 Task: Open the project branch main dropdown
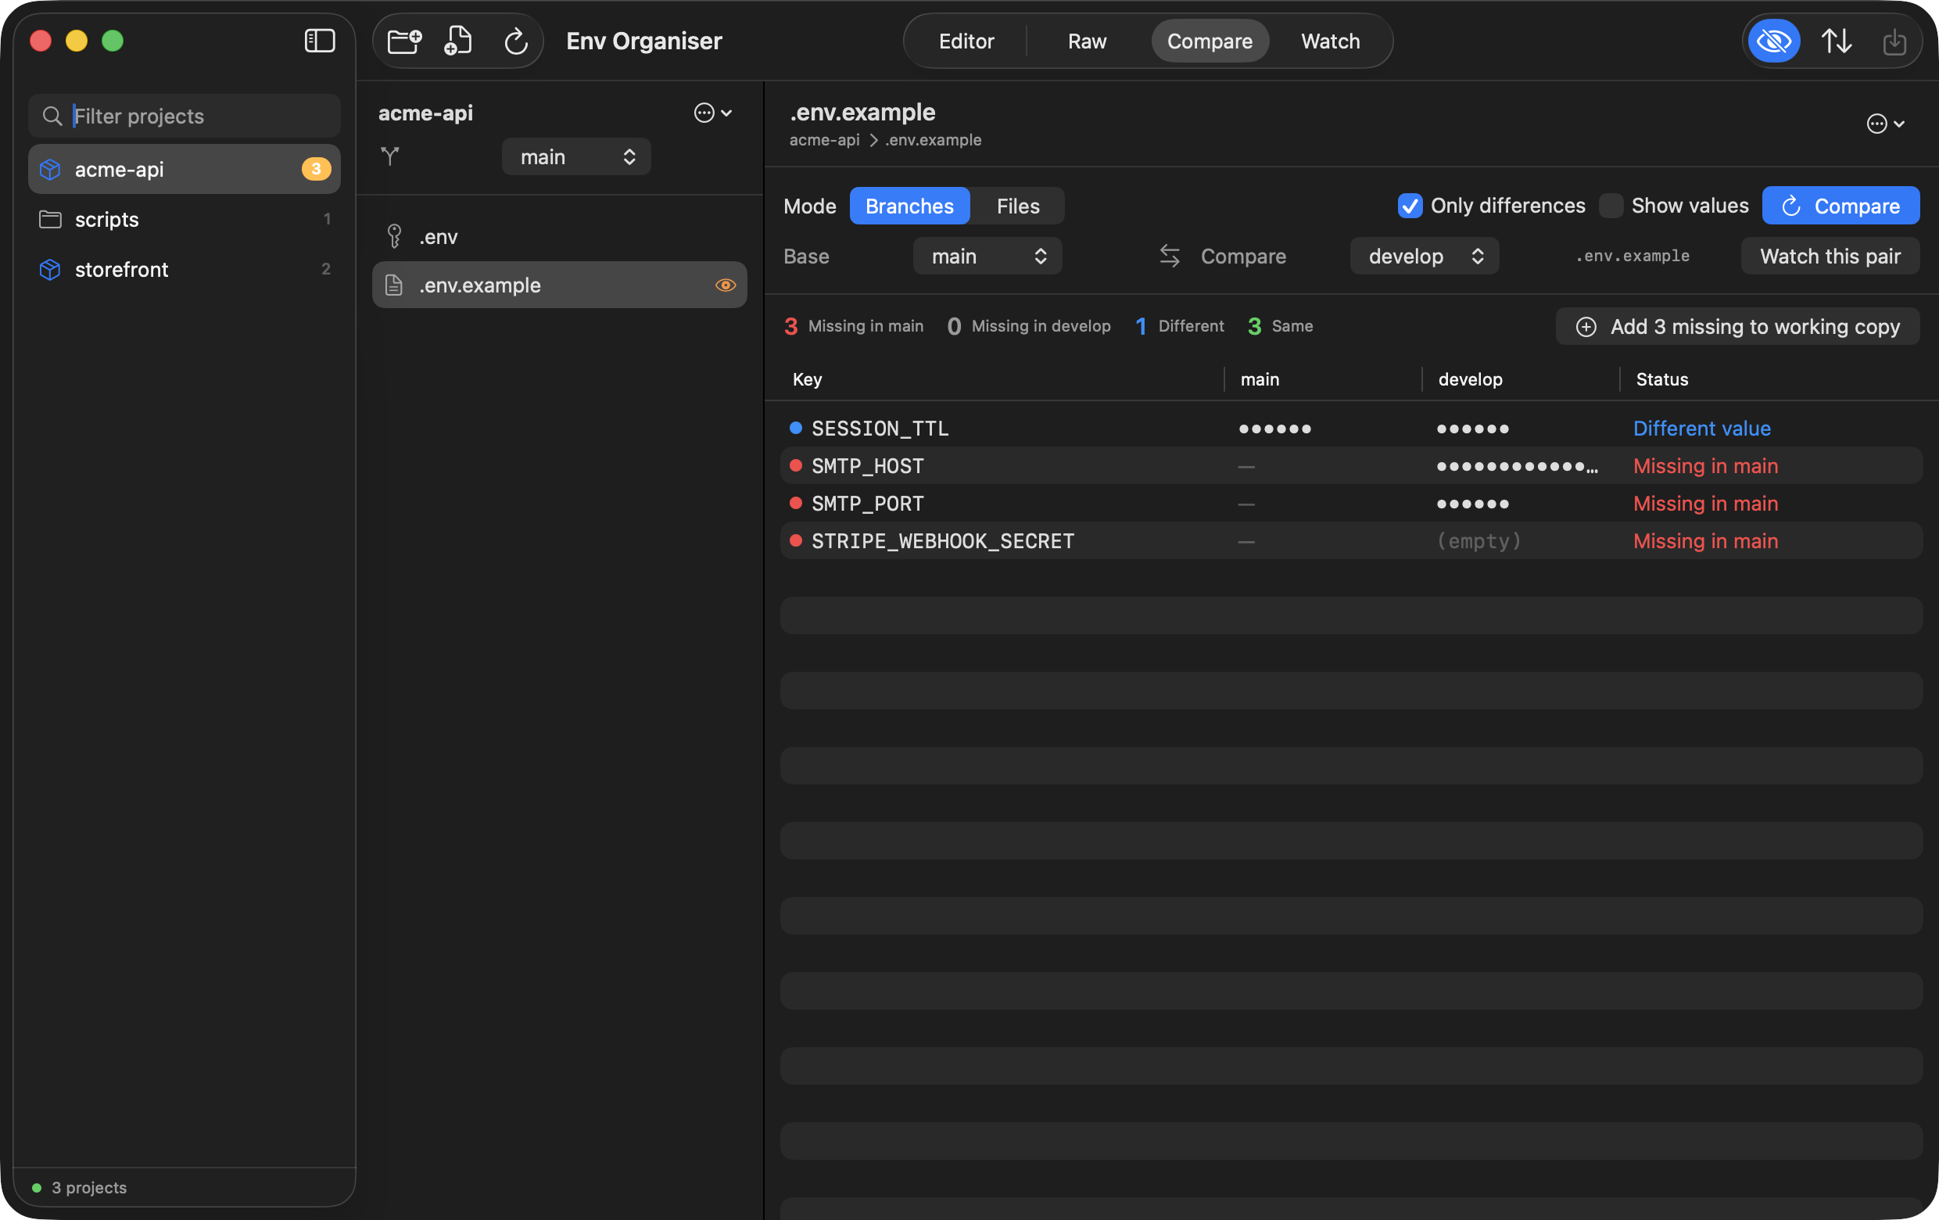pos(575,156)
